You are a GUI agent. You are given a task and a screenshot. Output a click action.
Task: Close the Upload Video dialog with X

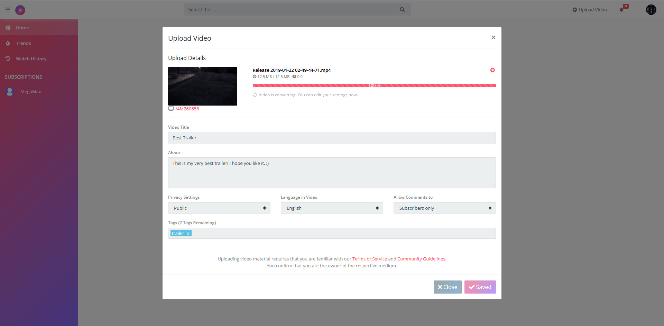494,37
